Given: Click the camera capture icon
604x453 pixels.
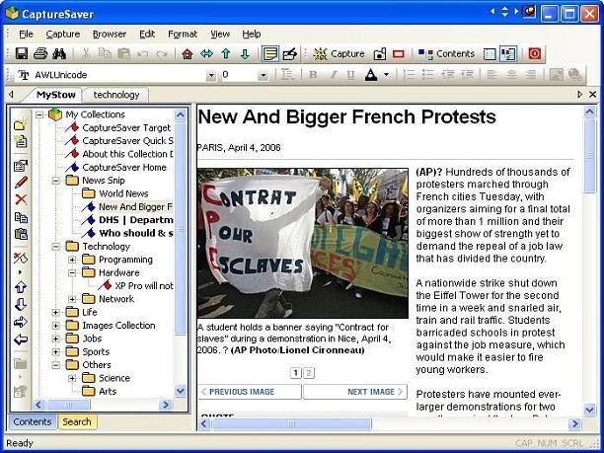Looking at the screenshot, I should [x=379, y=54].
